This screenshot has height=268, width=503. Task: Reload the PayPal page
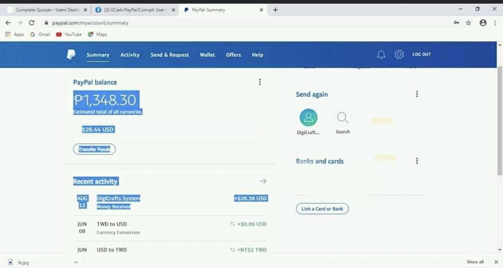32,23
